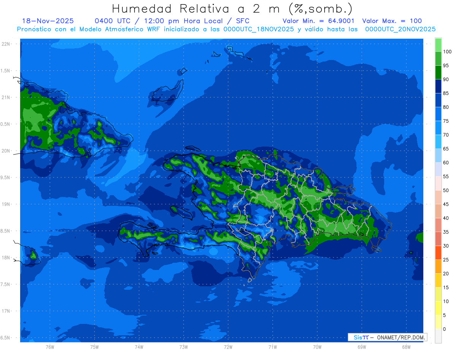The height and width of the screenshot is (352, 456).
Task: Click the '72W' longitude label
Action: click(x=228, y=347)
